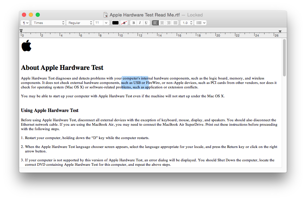Toggle underline formatting
This screenshot has width=306, height=200.
coord(146,23)
